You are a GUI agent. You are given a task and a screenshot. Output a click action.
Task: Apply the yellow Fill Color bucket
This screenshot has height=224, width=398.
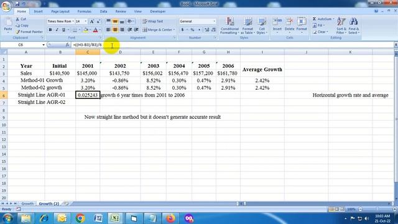click(86, 30)
